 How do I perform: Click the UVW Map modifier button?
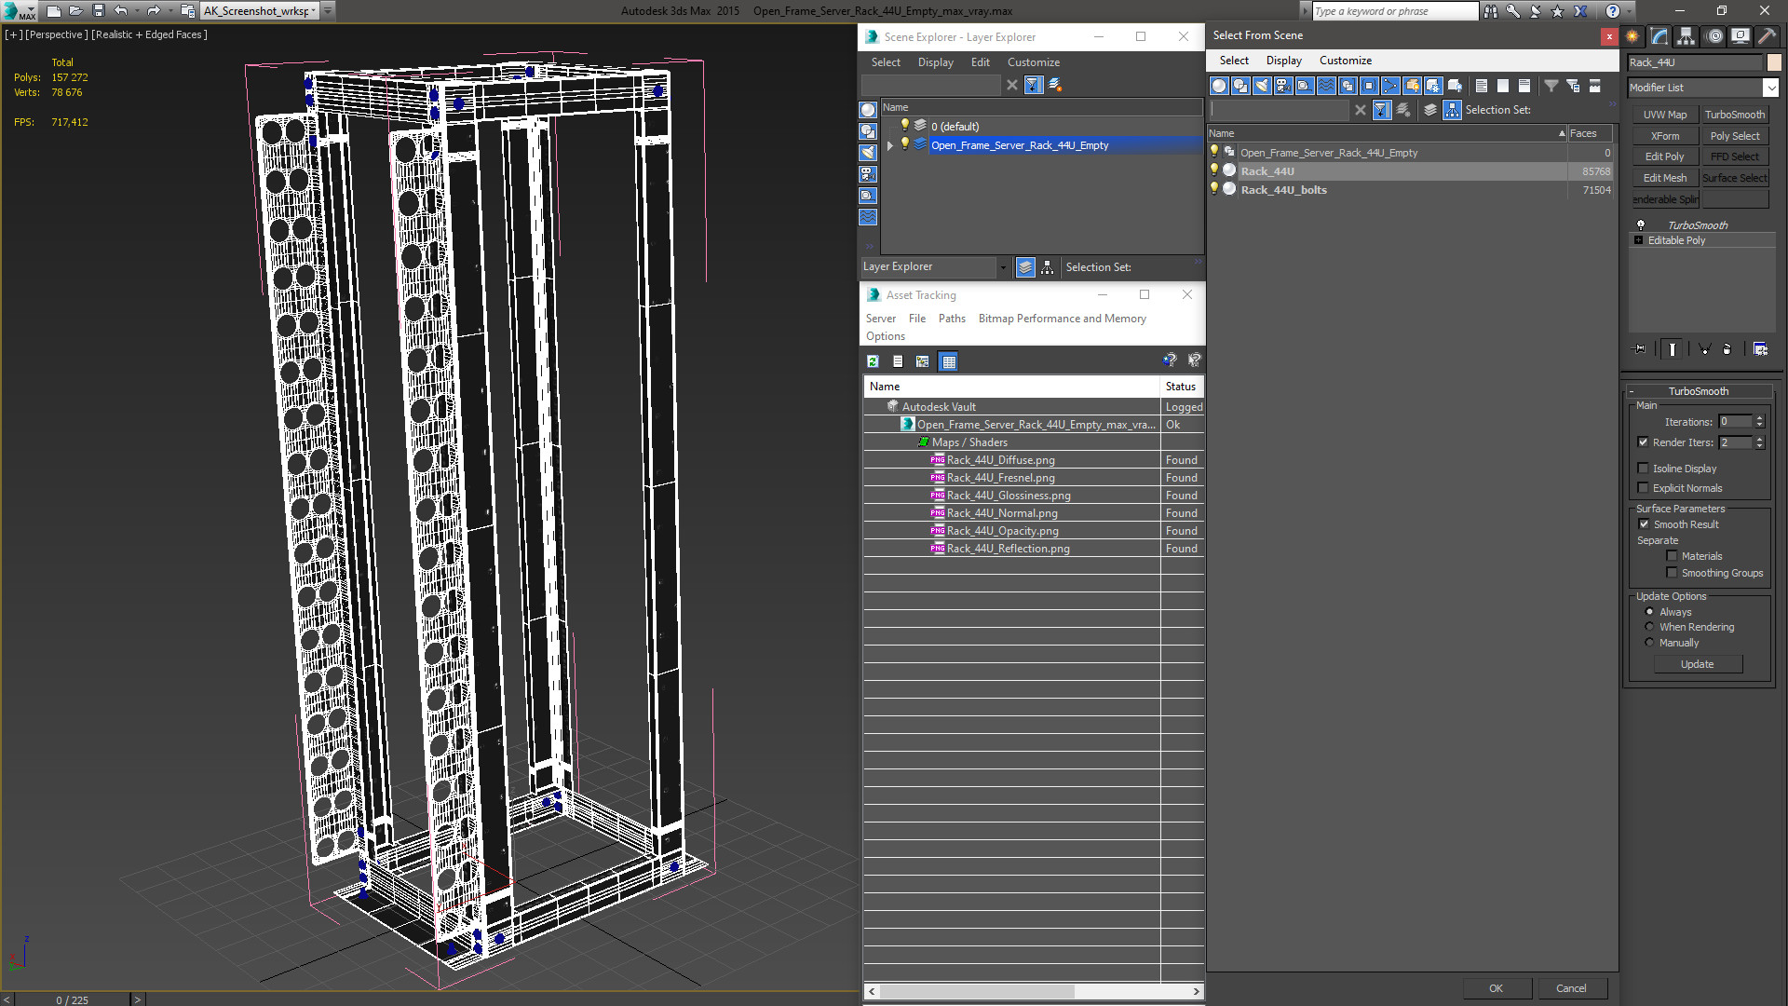coord(1664,115)
